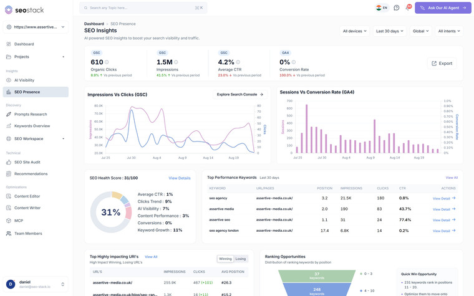The image size is (474, 296).
Task: Switch URL list to Losing
Action: (x=241, y=259)
